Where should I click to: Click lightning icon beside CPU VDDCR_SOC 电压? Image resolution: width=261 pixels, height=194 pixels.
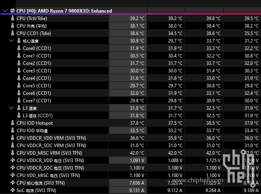[13, 168]
